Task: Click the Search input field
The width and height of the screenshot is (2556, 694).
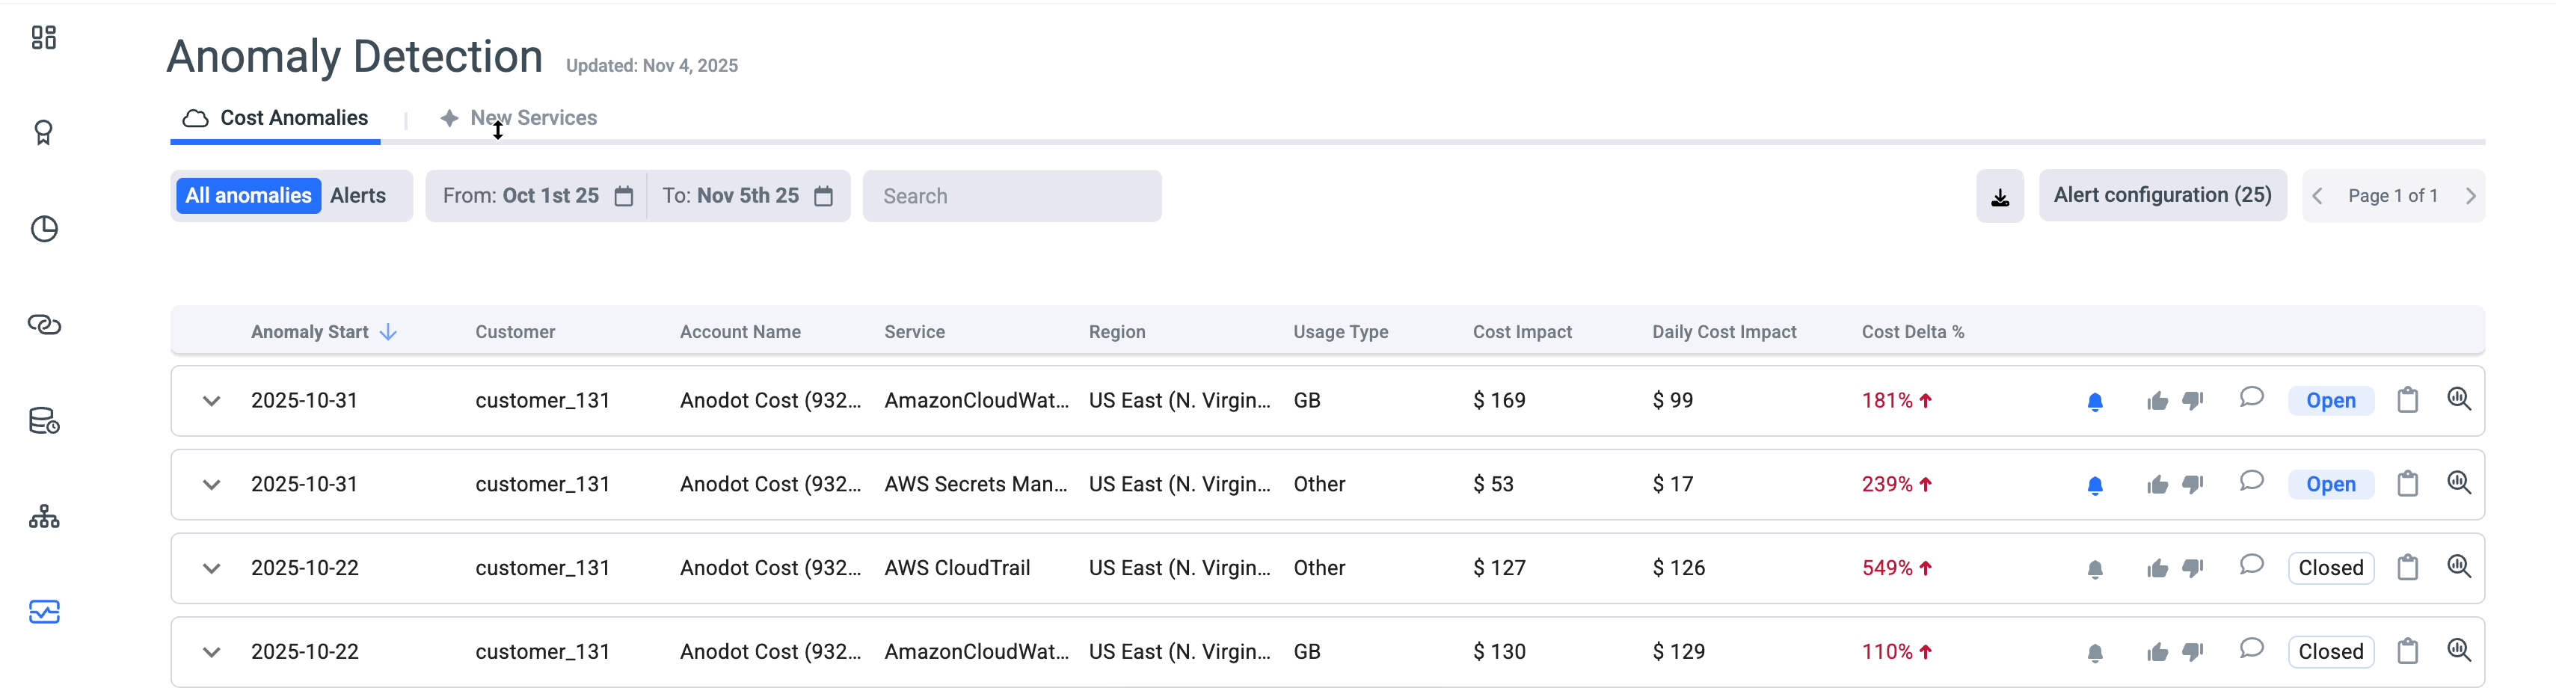Action: (x=1011, y=197)
